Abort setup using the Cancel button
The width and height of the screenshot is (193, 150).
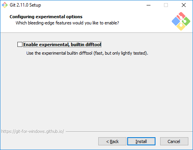point(174,141)
